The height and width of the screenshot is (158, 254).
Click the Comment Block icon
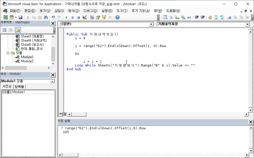[x=216, y=17]
